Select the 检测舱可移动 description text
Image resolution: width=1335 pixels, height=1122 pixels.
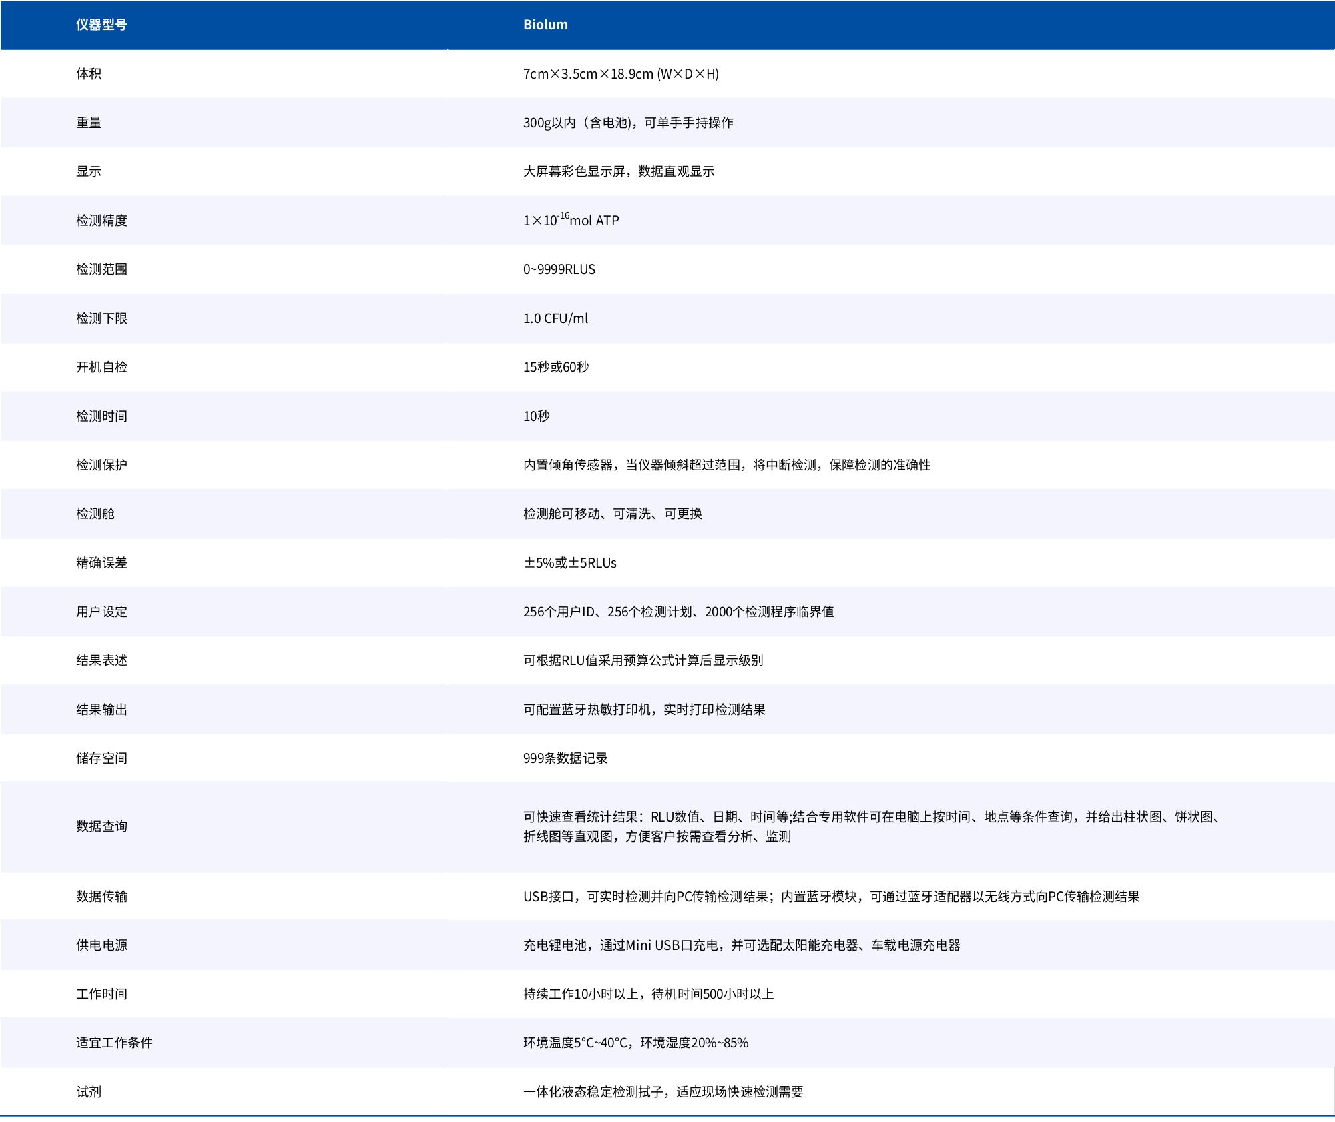[612, 514]
